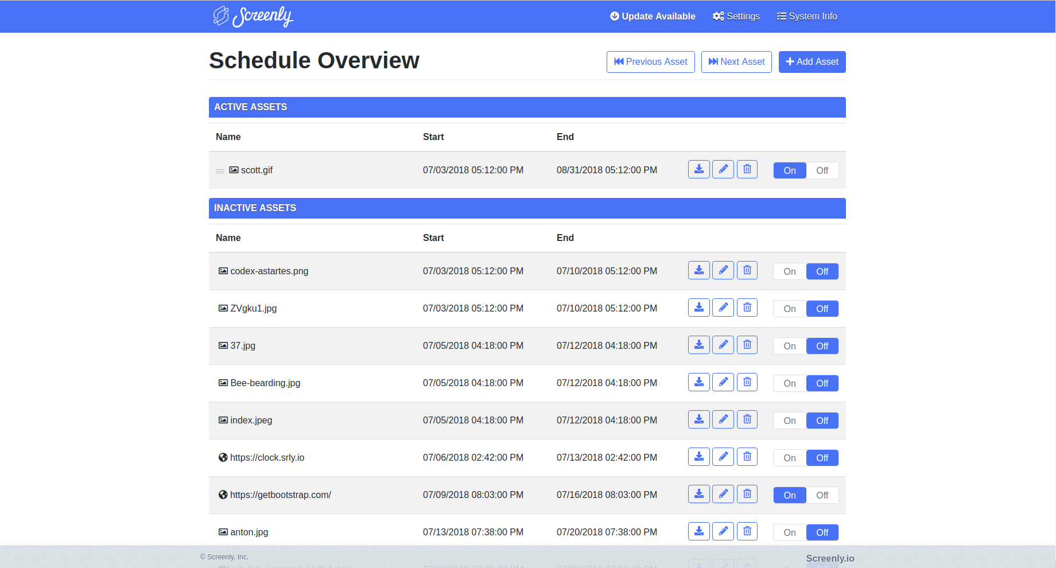The image size is (1056, 568).
Task: Click the Add Asset button
Action: pyautogui.click(x=812, y=61)
